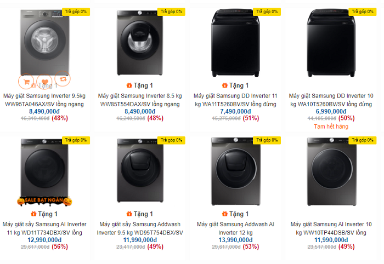Screen dimensions: 384x264
Task: Click the add-to-cart icon on WW95TA046AX/SV
Action: pos(25,81)
